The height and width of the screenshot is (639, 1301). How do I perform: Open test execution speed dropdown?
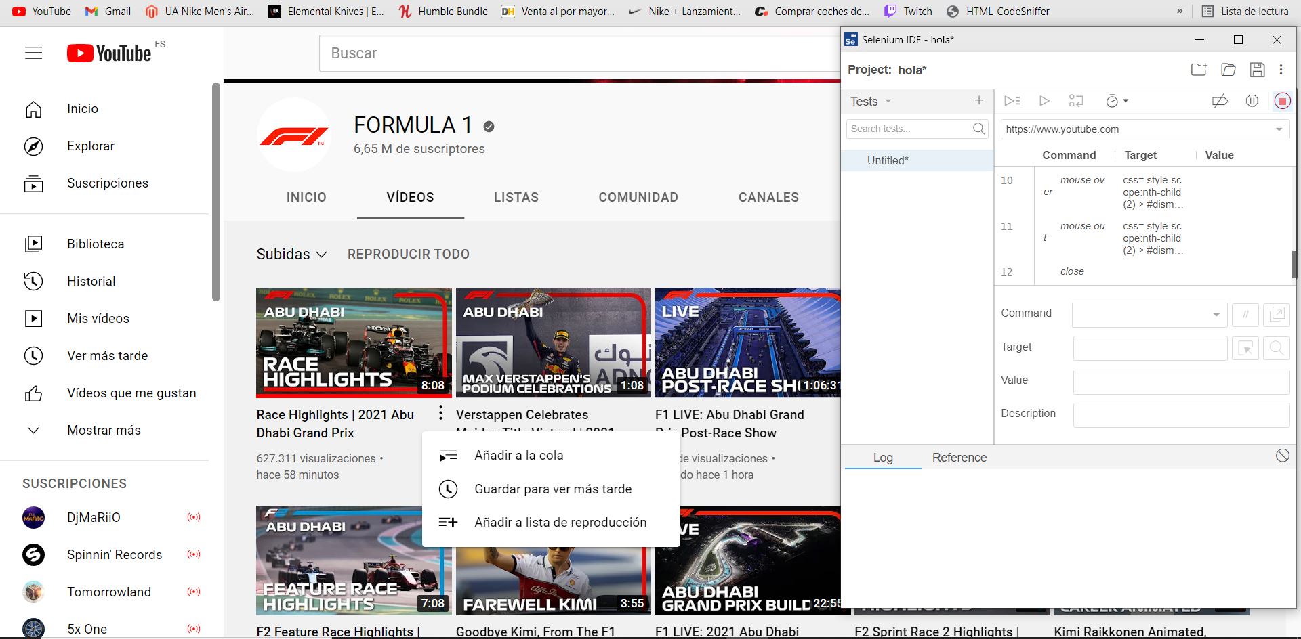coord(1117,101)
